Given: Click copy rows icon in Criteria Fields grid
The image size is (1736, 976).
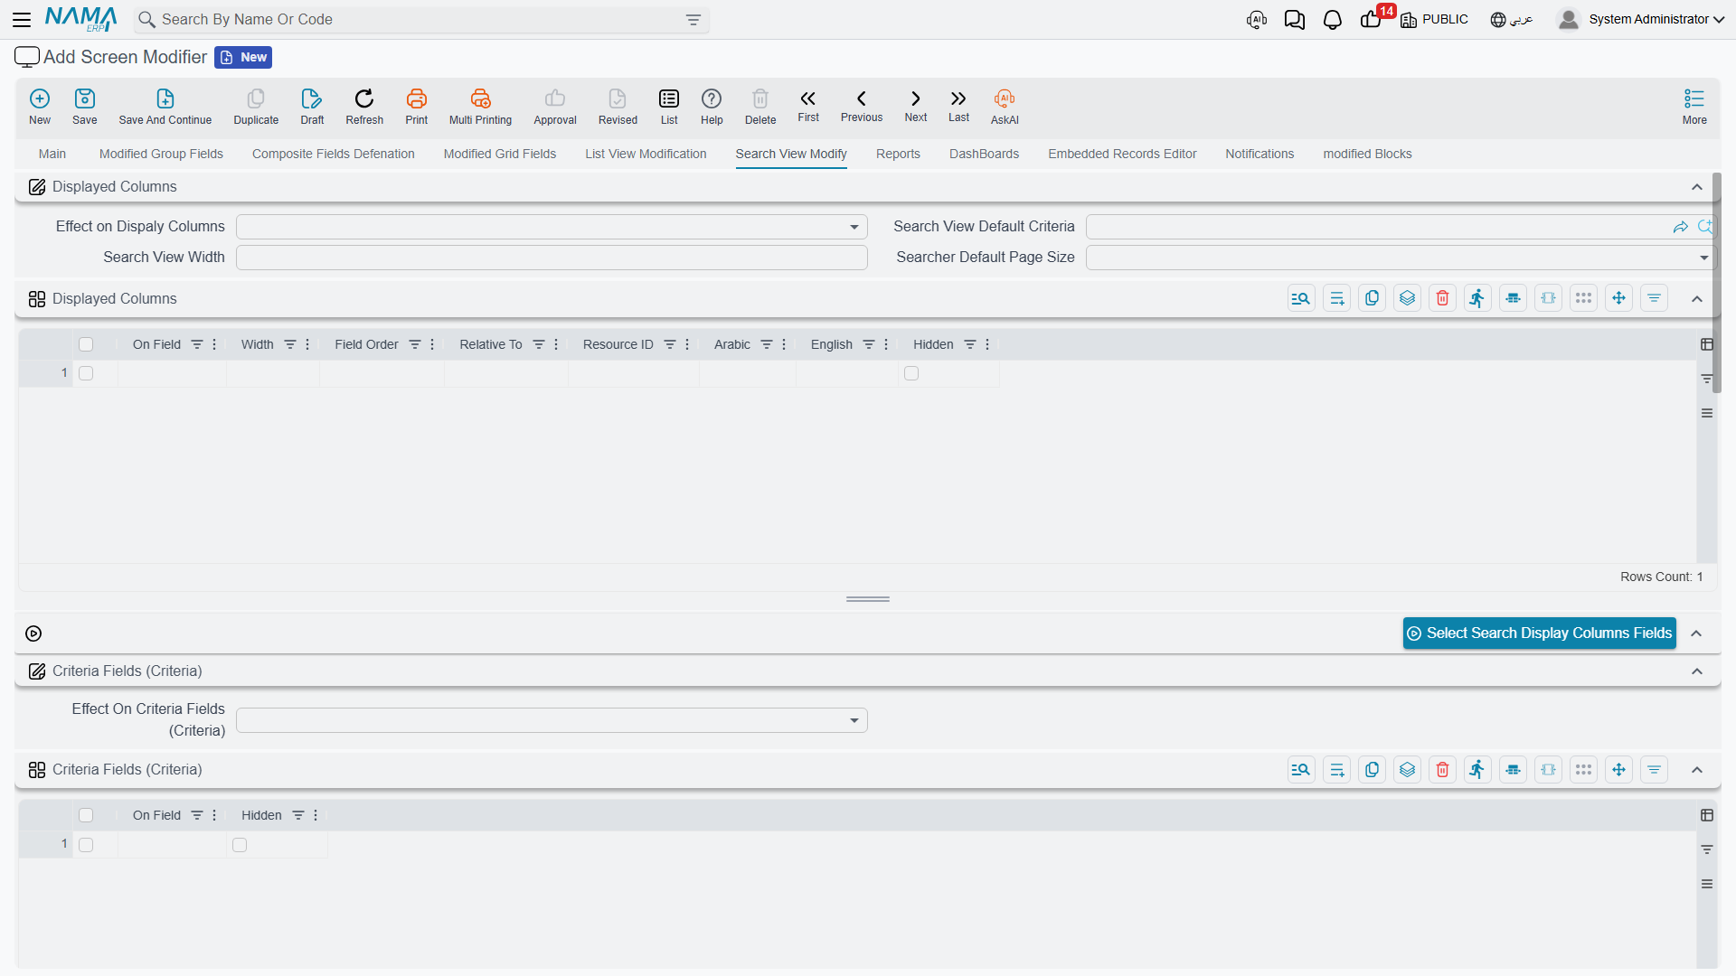Looking at the screenshot, I should tap(1373, 770).
